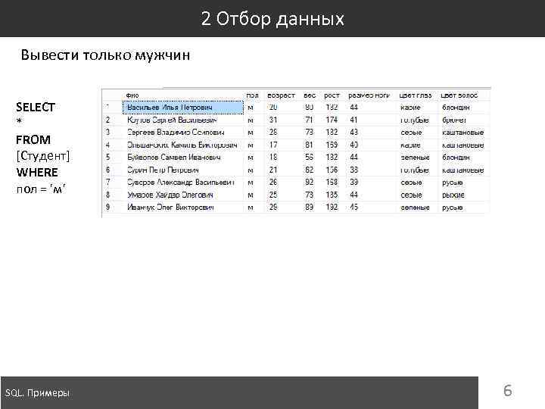Click the heading 'Вывести только мужчин'
The image size is (545, 409).
click(105, 55)
